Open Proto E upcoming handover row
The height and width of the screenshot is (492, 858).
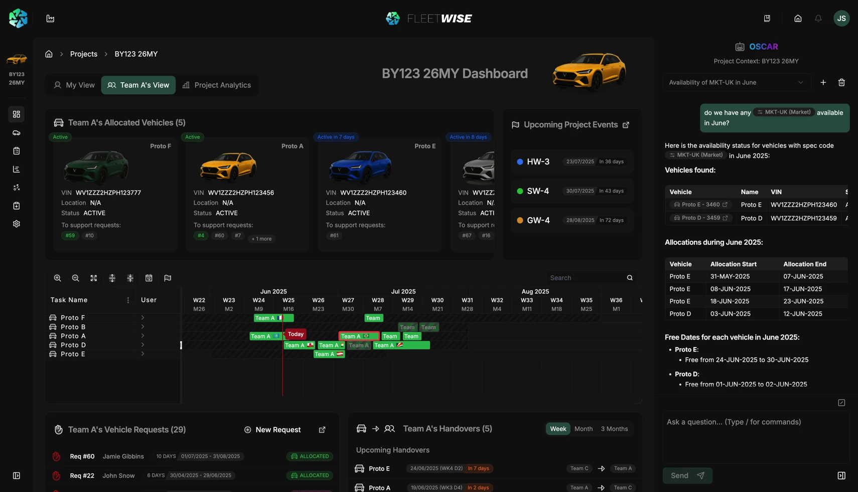[495, 468]
